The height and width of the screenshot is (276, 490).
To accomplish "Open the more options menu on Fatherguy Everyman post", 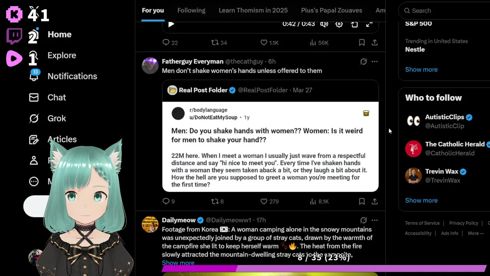I will coord(375,61).
